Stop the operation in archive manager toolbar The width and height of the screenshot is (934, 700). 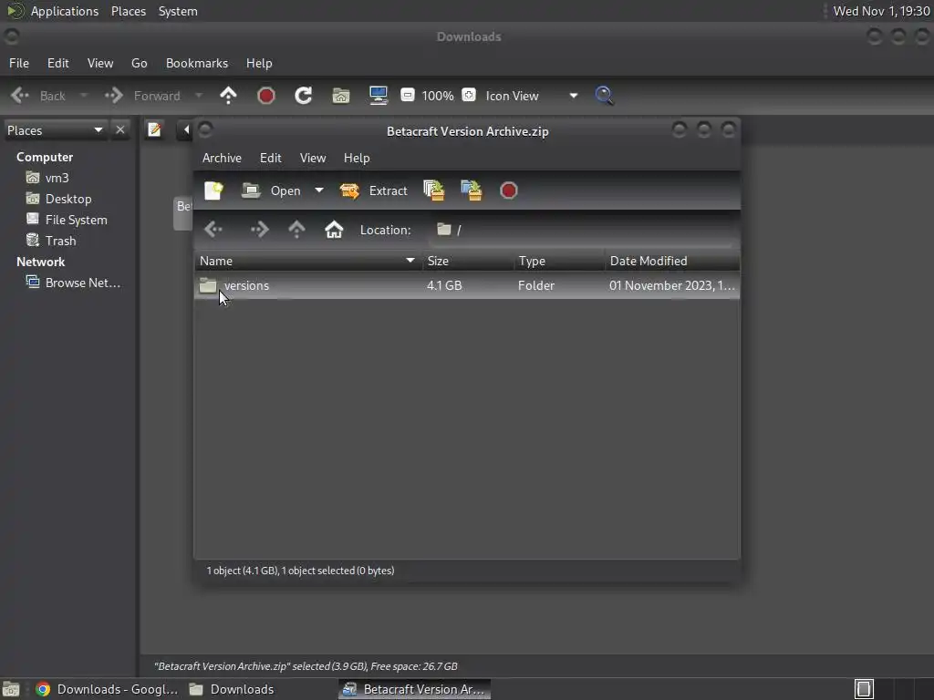click(509, 190)
